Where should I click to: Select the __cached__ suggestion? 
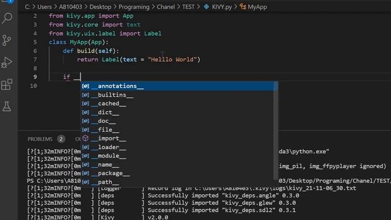tap(177, 103)
